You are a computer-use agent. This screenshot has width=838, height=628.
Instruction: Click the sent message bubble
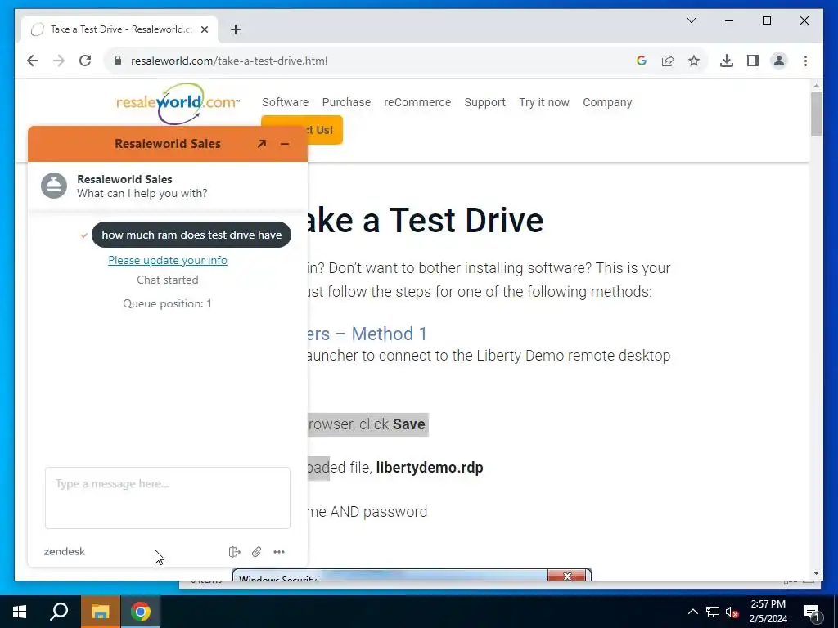[191, 235]
